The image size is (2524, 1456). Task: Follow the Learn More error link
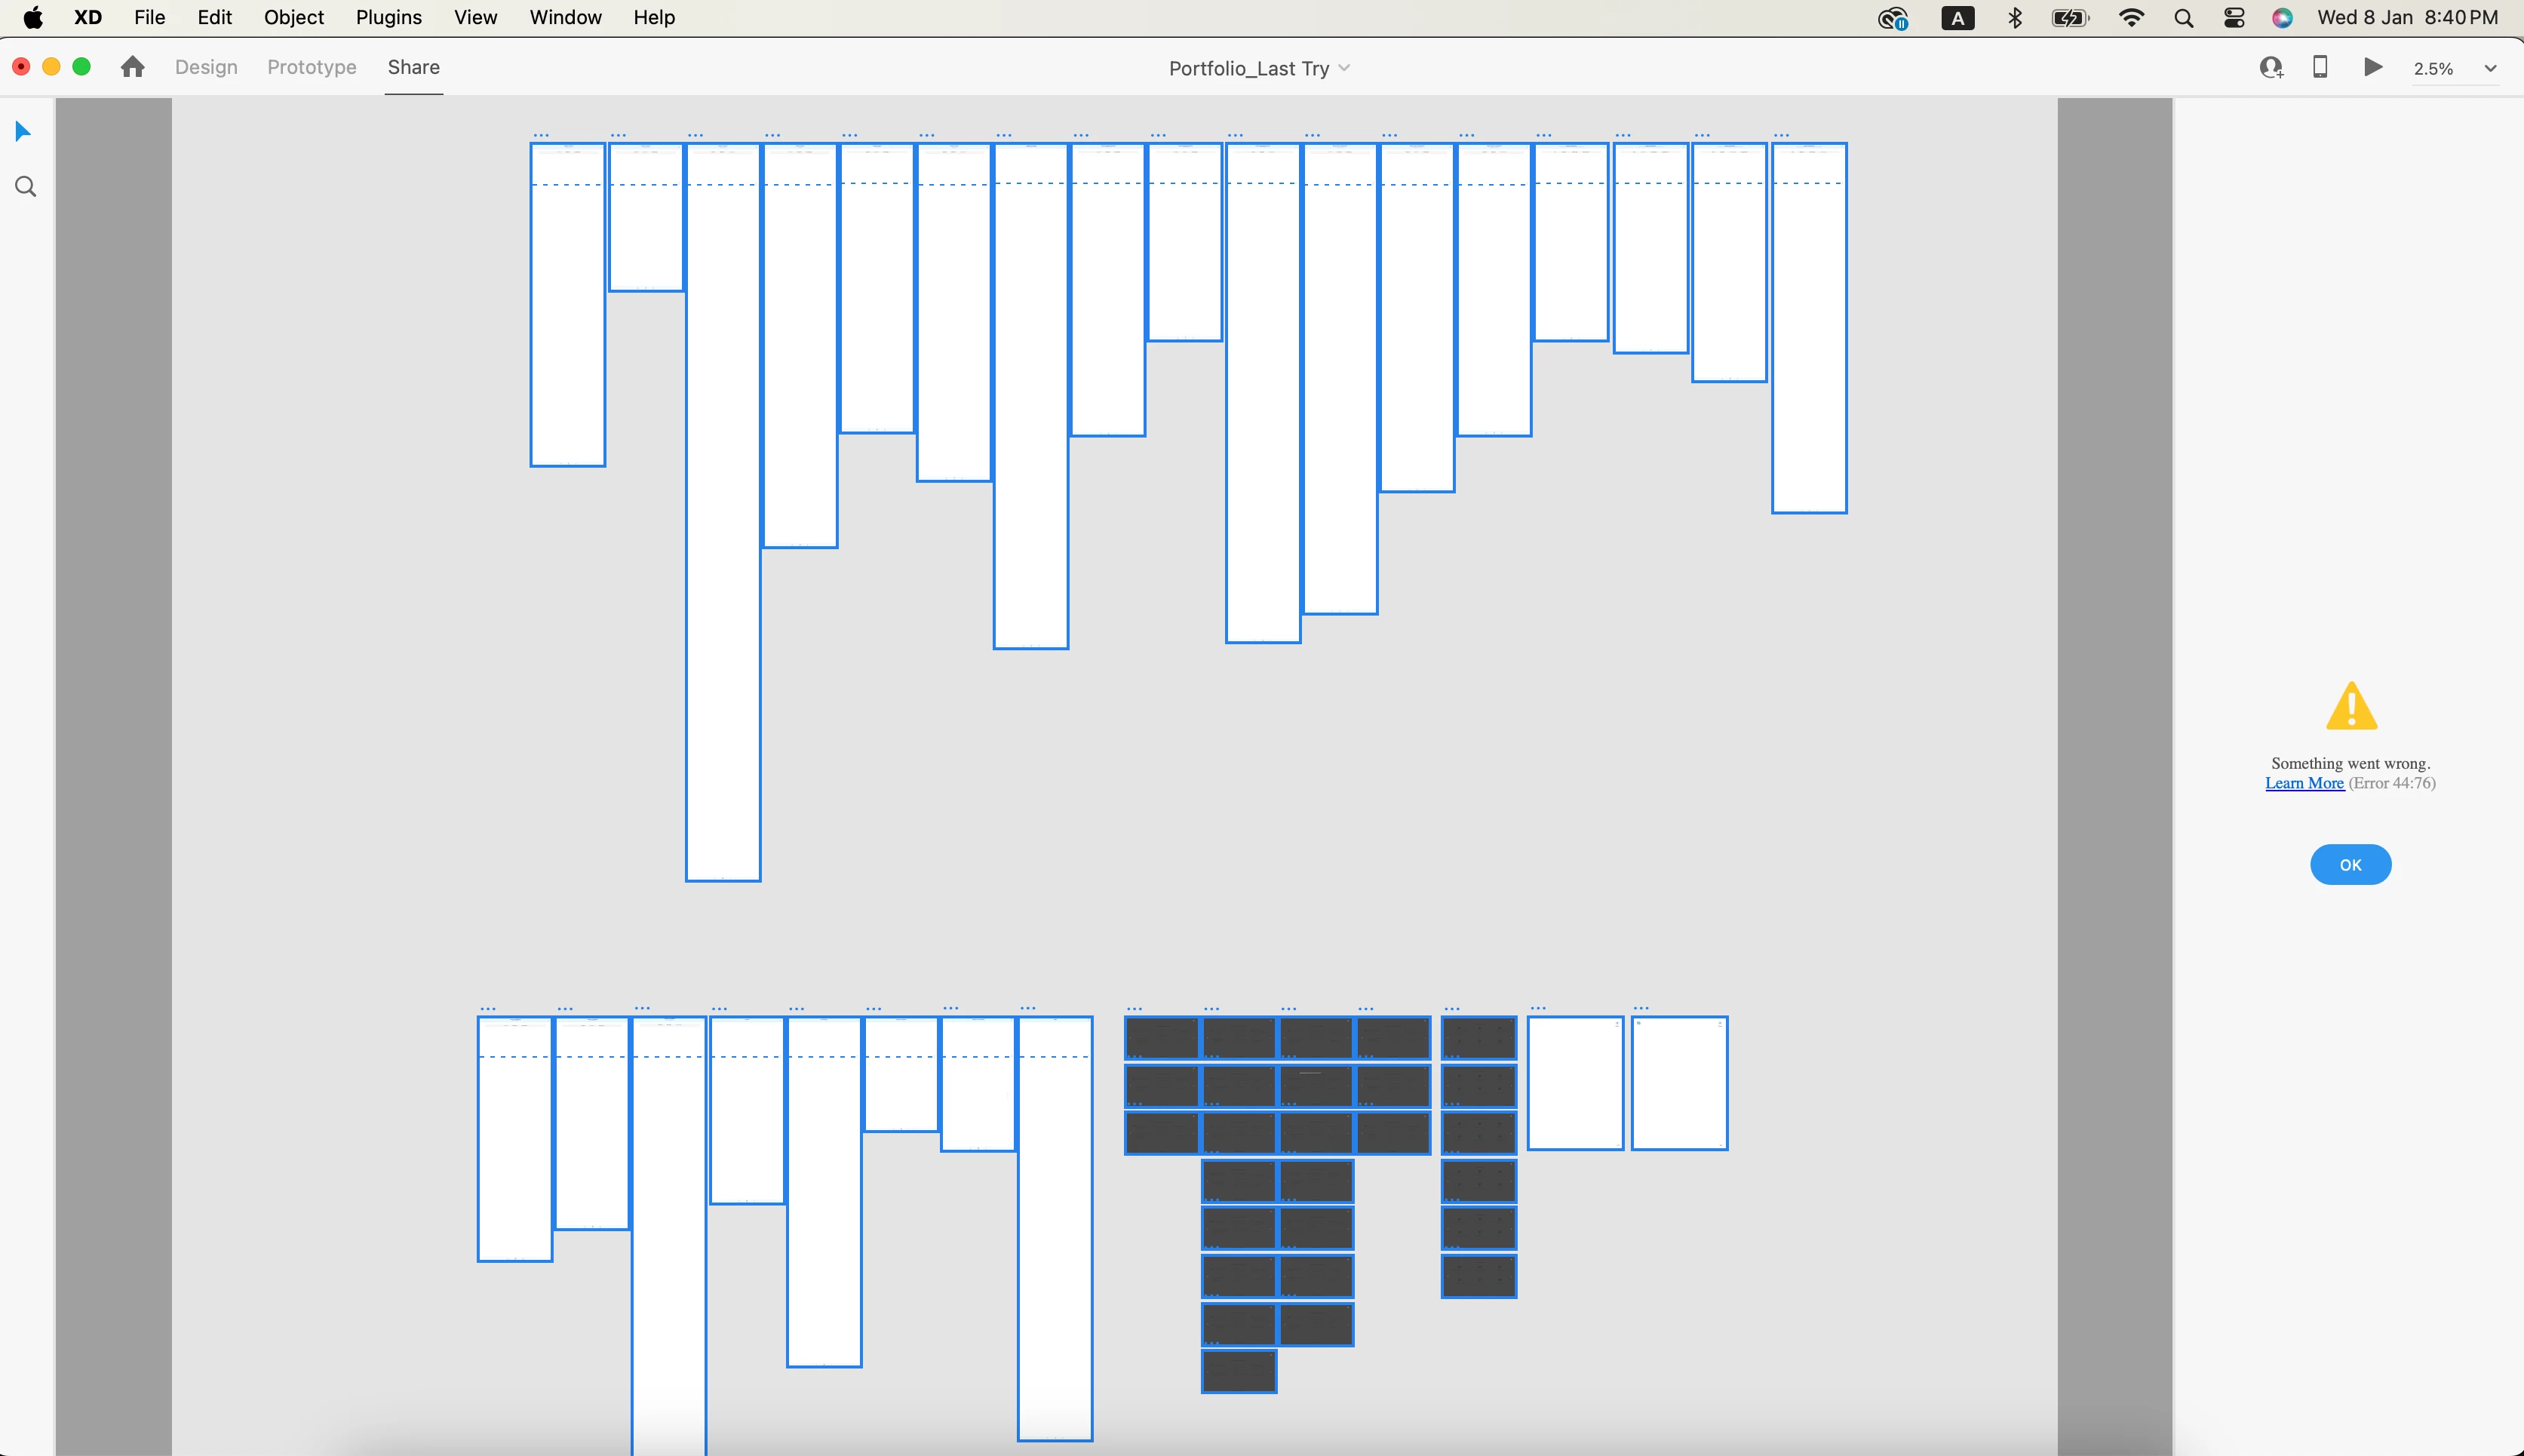coord(2304,783)
